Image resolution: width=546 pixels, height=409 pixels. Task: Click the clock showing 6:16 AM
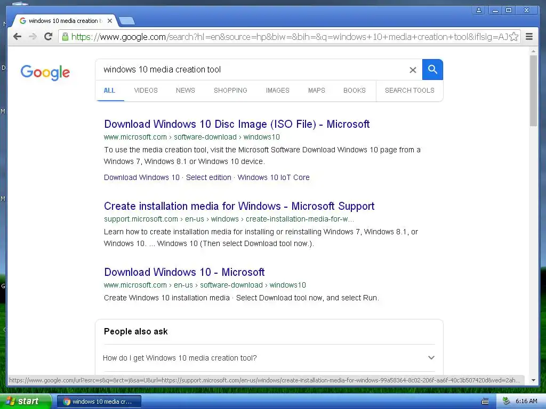click(526, 402)
